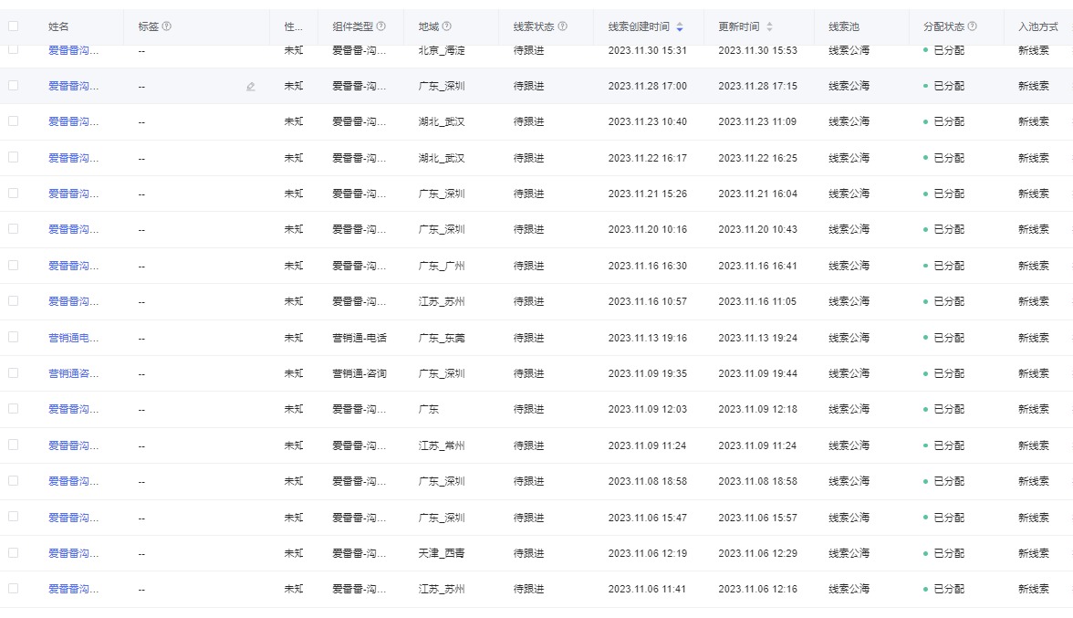This screenshot has width=1073, height=618.
Task: Click the question mark icon beside 地域
Action: [x=446, y=26]
